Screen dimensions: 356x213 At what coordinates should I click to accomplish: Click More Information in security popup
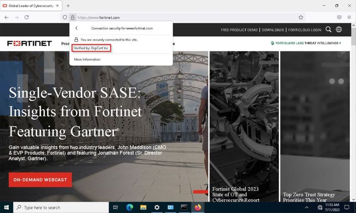(87, 60)
